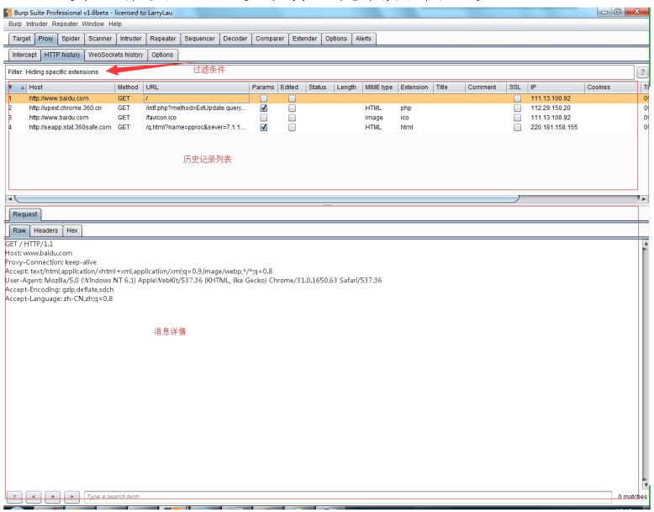
Task: Open the Repeater menu in menu bar
Action: pyautogui.click(x=65, y=24)
